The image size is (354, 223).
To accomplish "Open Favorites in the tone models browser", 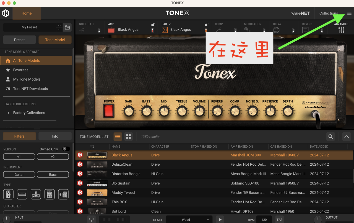I will click(36, 70).
